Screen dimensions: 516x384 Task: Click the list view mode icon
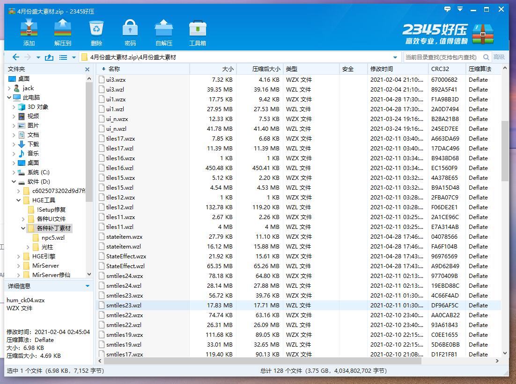63,57
